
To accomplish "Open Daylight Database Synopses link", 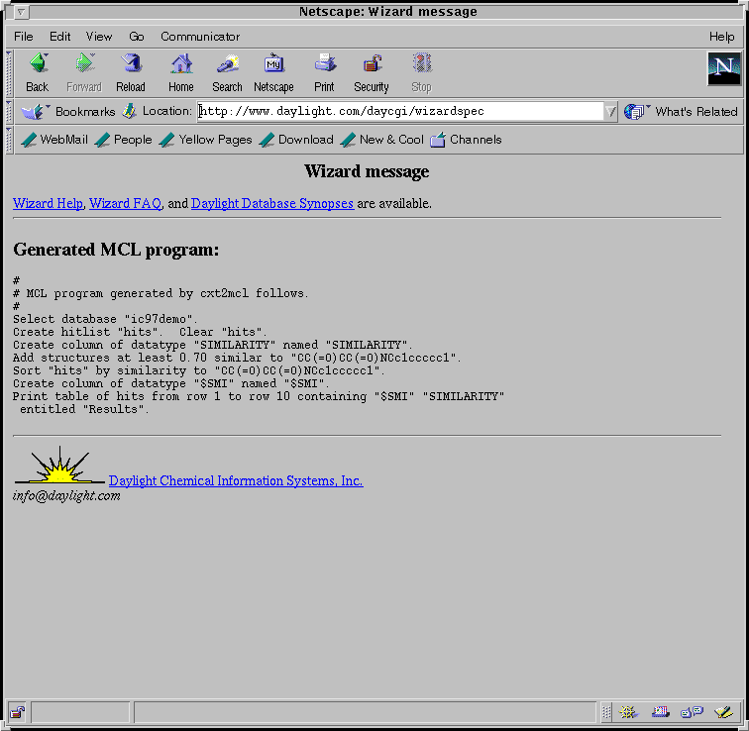I will pyautogui.click(x=271, y=203).
